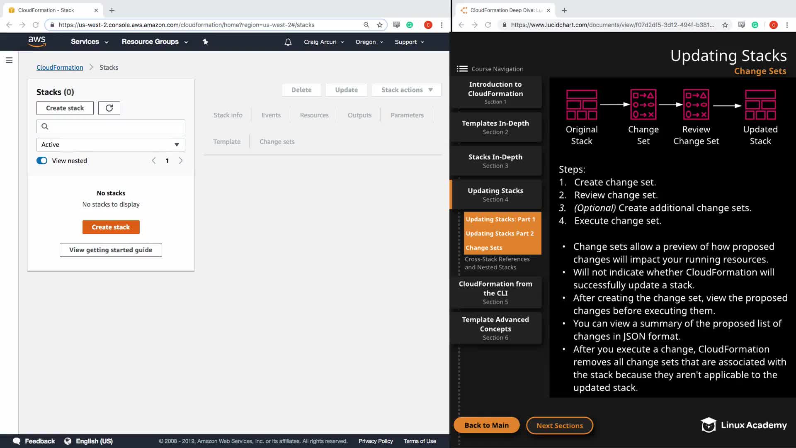
Task: Open the hamburger side menu icon
Action: [9, 60]
